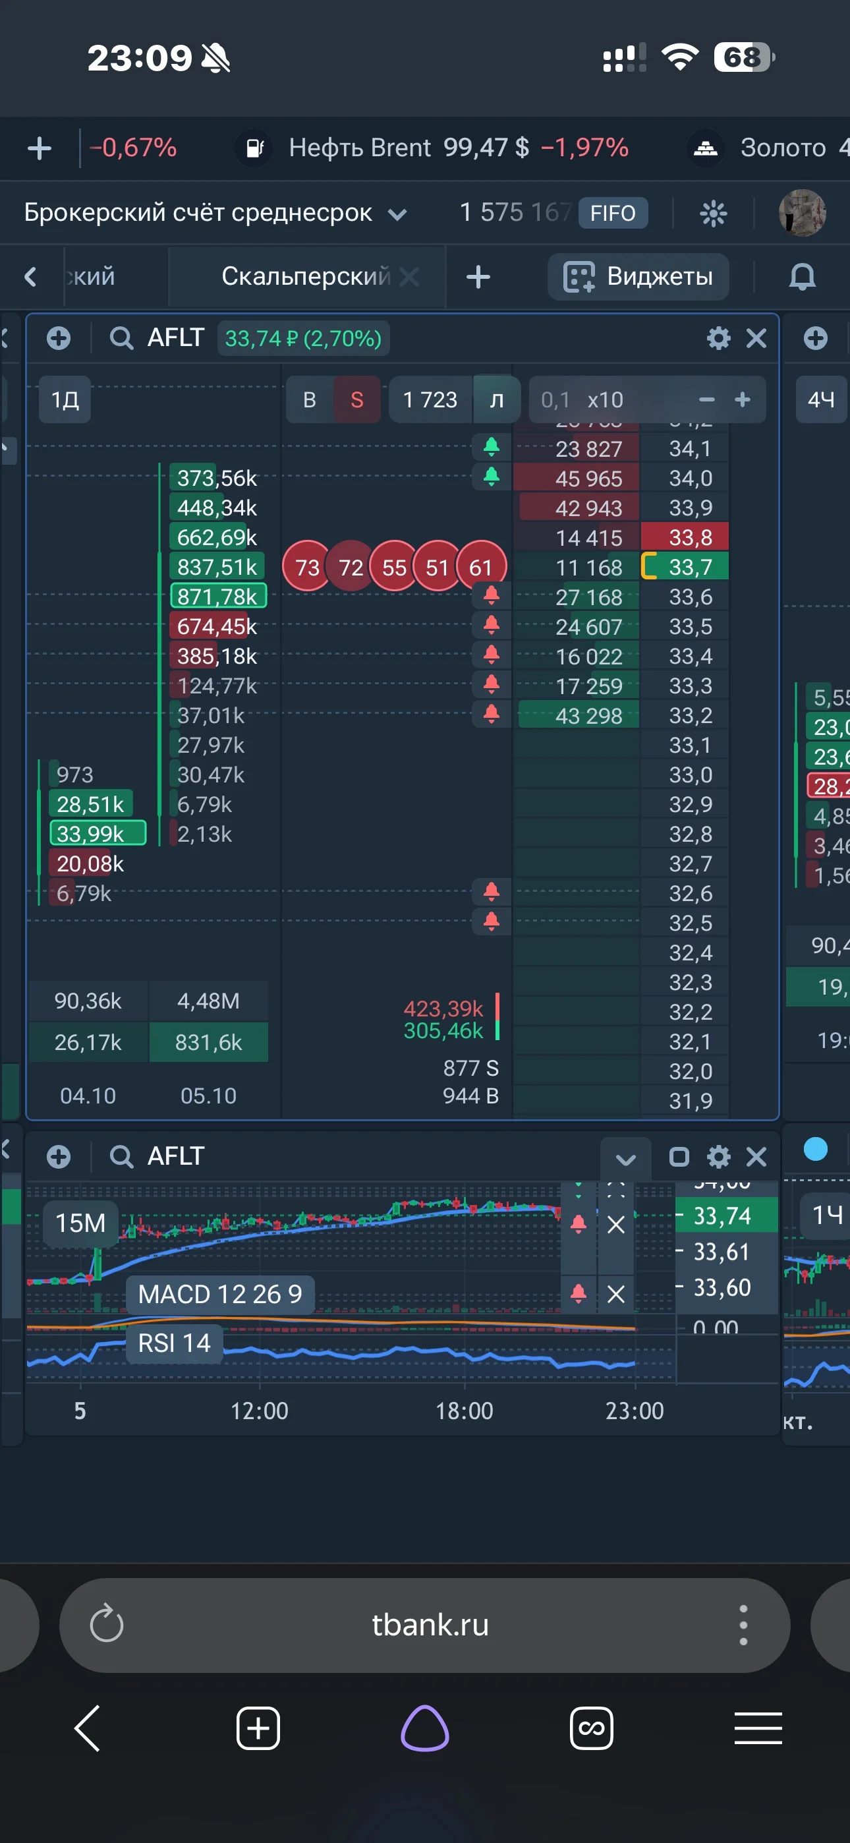
Task: Open the 4Ч timeframe in the right-hand widget
Action: (822, 399)
